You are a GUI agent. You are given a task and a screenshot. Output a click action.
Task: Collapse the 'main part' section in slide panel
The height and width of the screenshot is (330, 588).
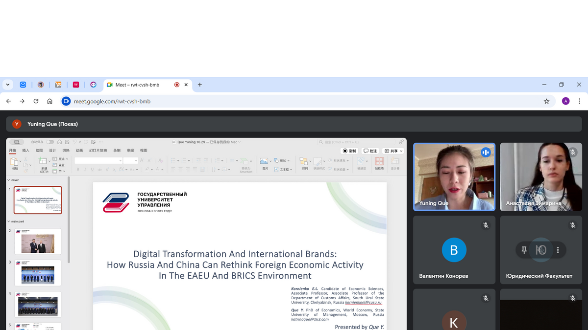coord(8,221)
